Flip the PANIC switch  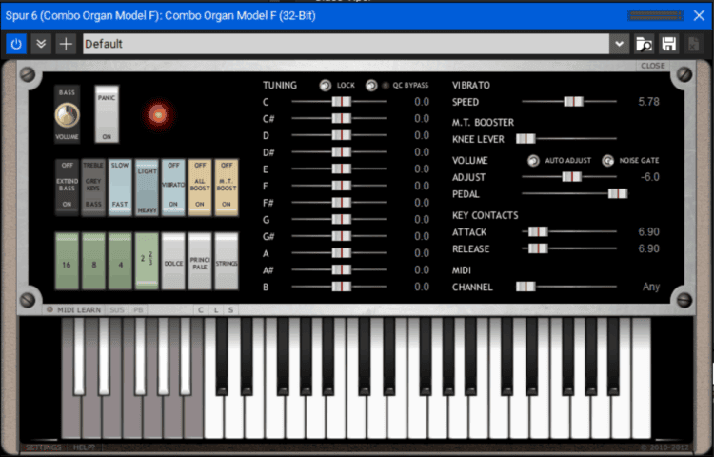pos(107,114)
